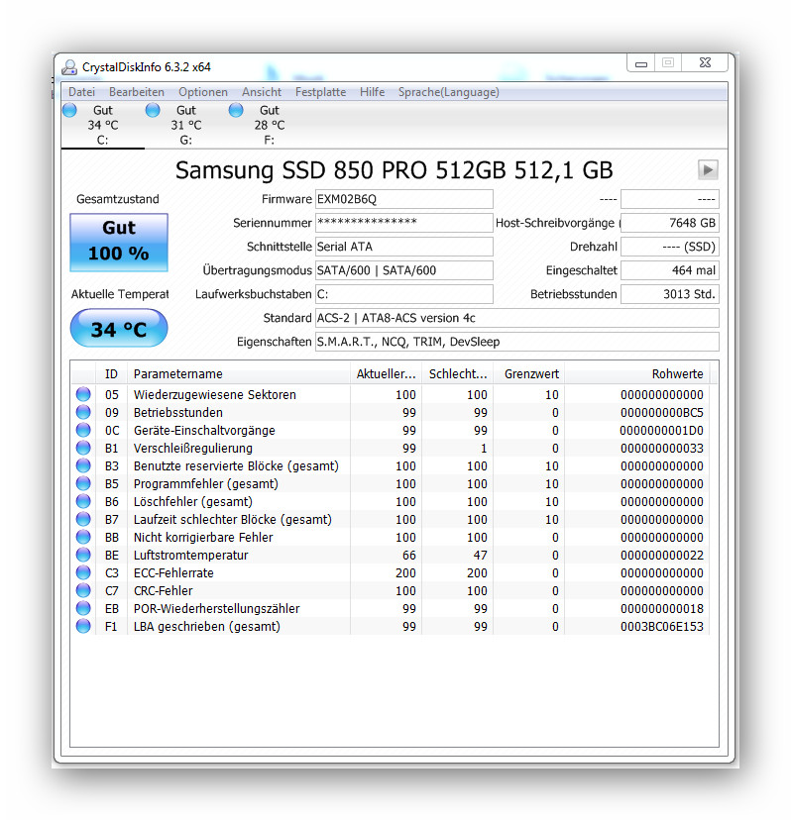Open the Bearbeiten menu
This screenshot has width=791, height=820.
(137, 92)
